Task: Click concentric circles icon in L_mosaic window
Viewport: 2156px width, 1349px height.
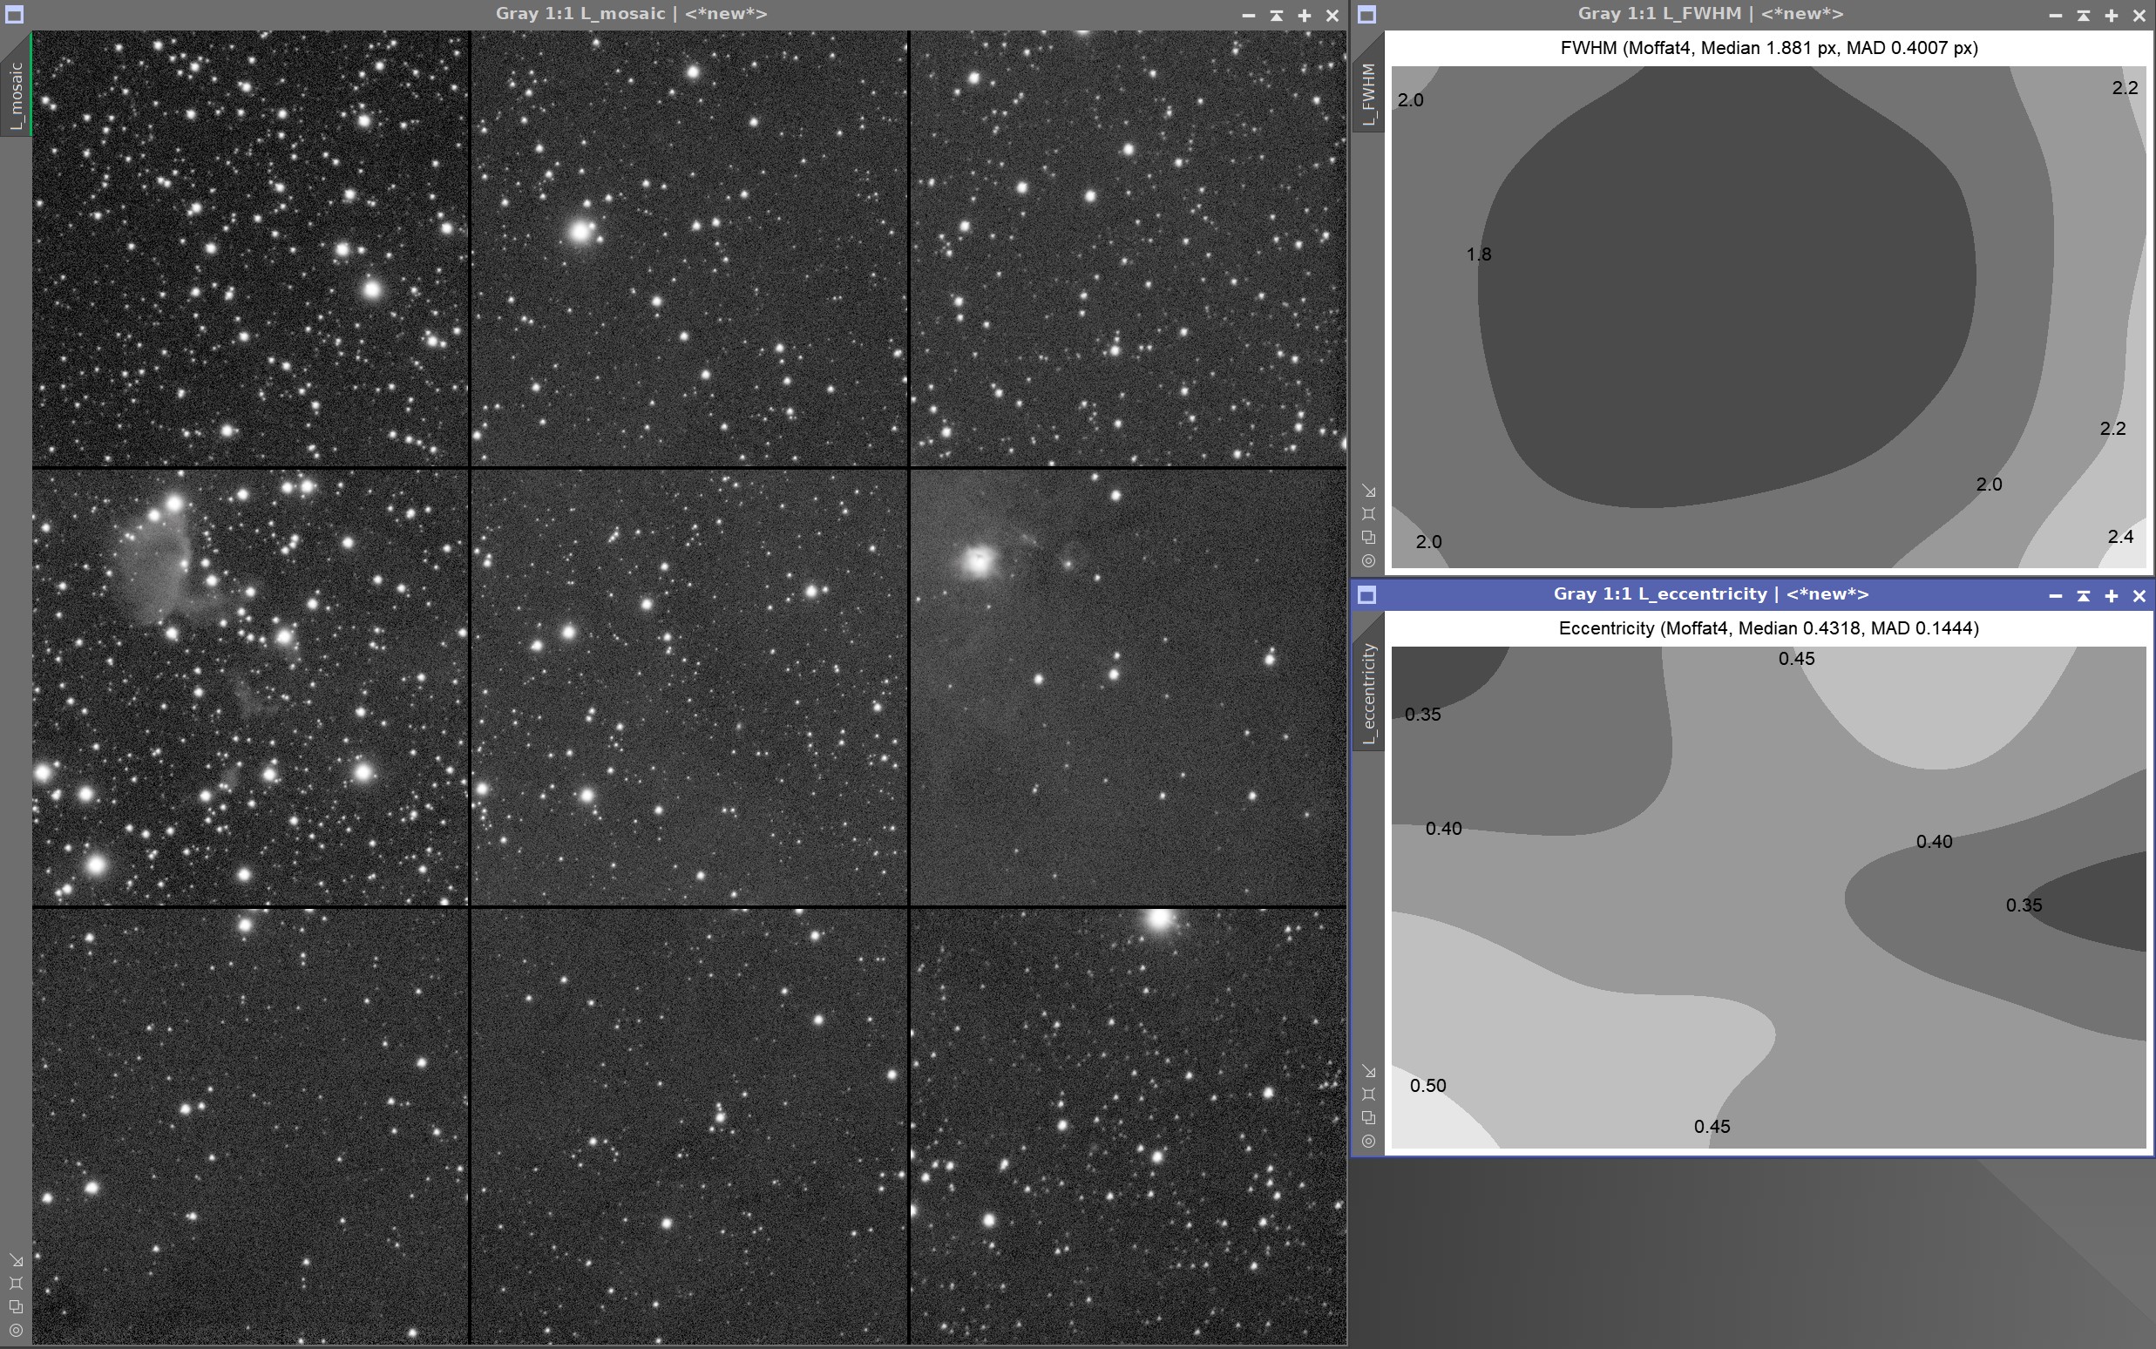Action: pos(16,1330)
